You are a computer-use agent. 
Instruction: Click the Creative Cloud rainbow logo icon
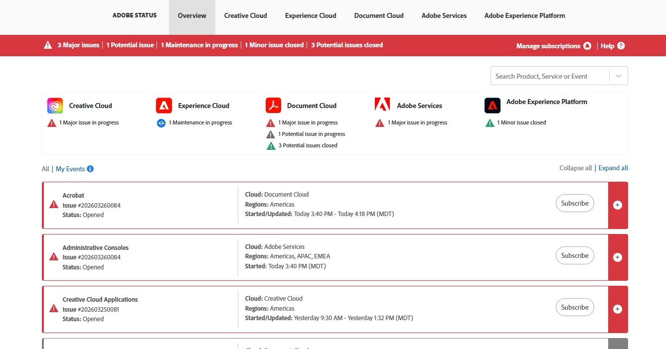[x=55, y=106]
